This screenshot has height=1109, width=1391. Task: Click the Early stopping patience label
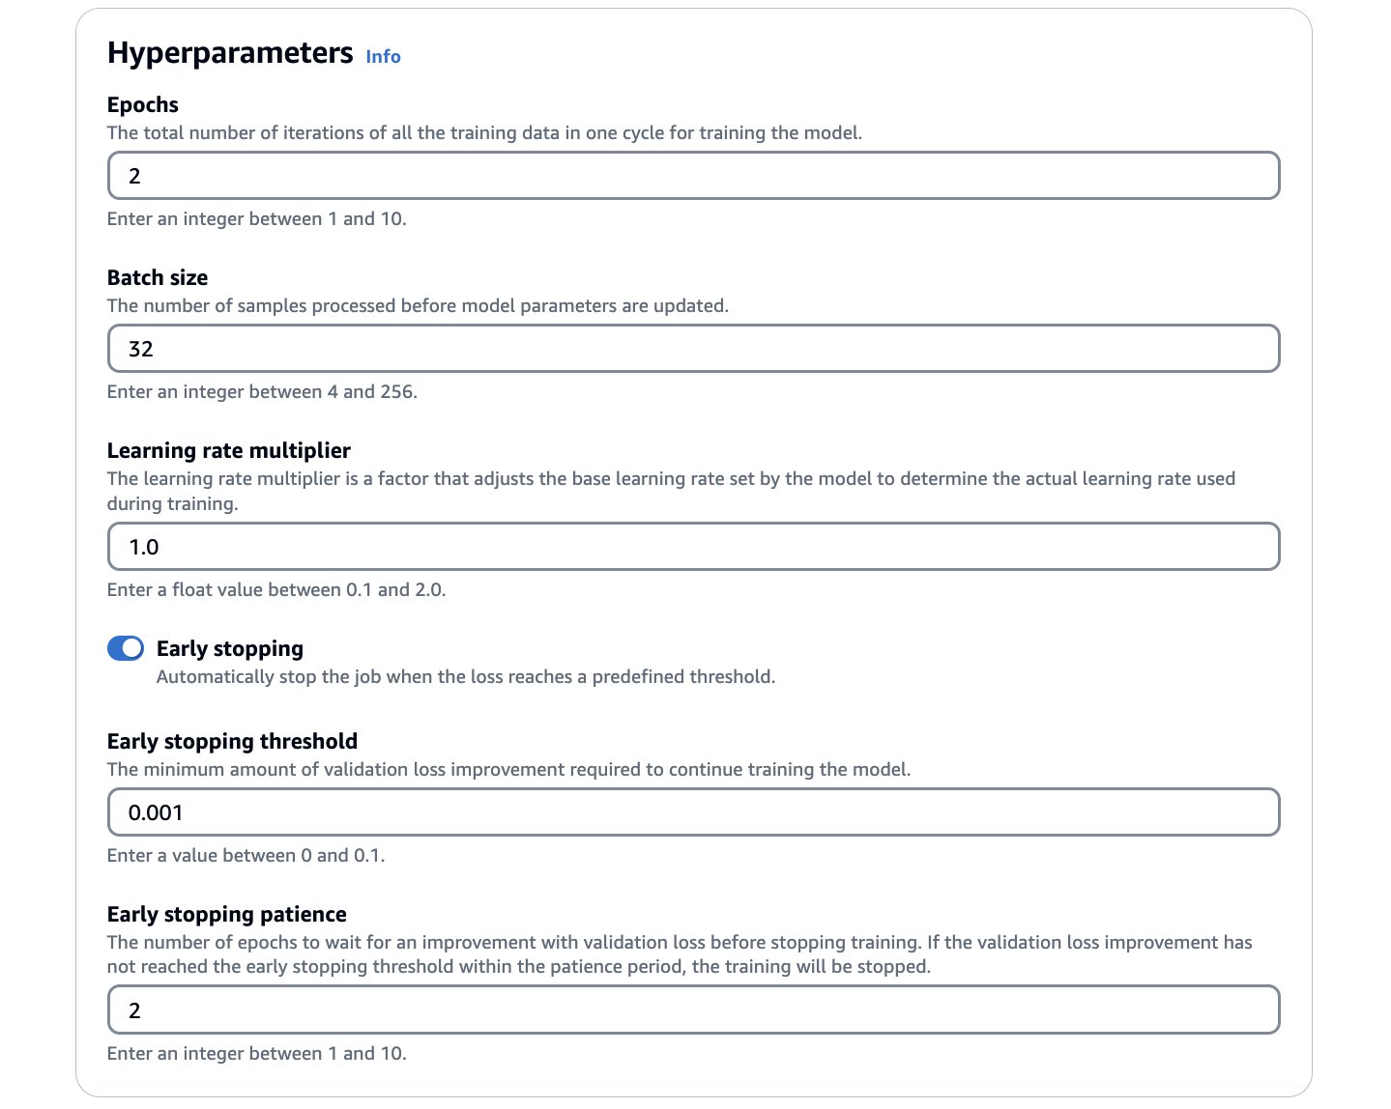227,915
